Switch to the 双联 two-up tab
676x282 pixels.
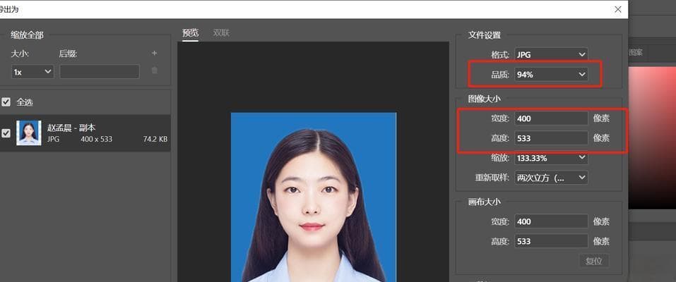click(x=221, y=32)
